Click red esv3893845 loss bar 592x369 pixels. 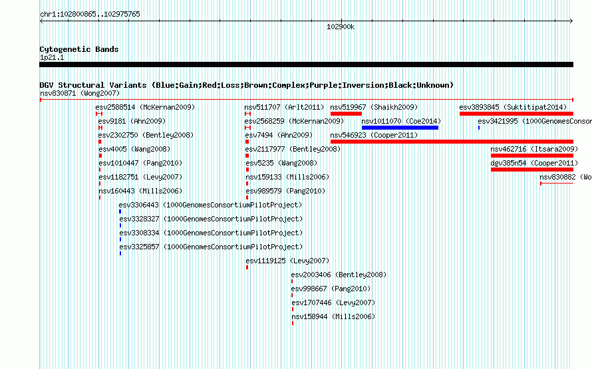516,114
